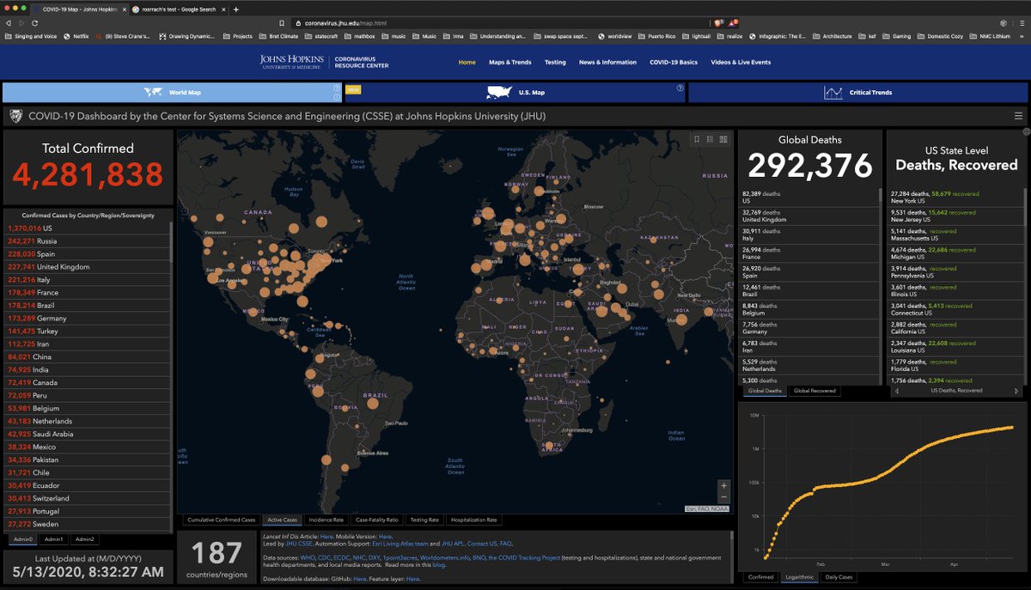Open the dashboard hamburger menu icon
The height and width of the screenshot is (590, 1031).
pos(1018,116)
